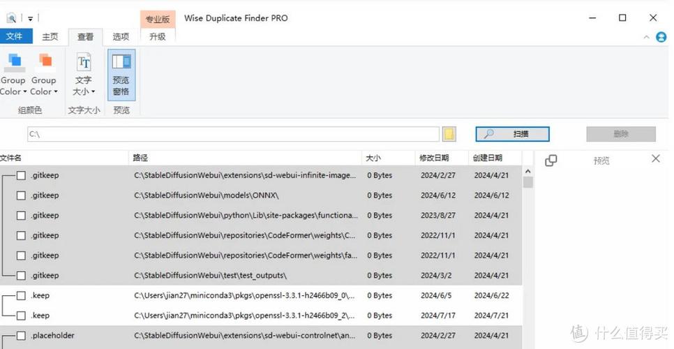Check the .placeholder file checkbox
The image size is (674, 349).
21,336
